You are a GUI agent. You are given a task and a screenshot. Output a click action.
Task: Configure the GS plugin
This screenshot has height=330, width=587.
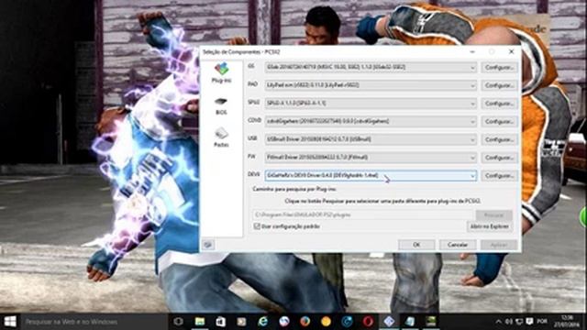click(499, 68)
